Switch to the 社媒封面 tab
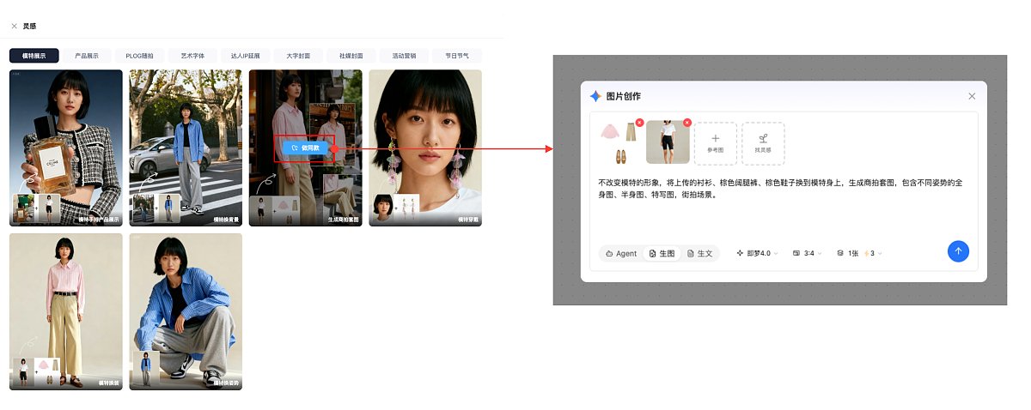The width and height of the screenshot is (1031, 410). [351, 56]
